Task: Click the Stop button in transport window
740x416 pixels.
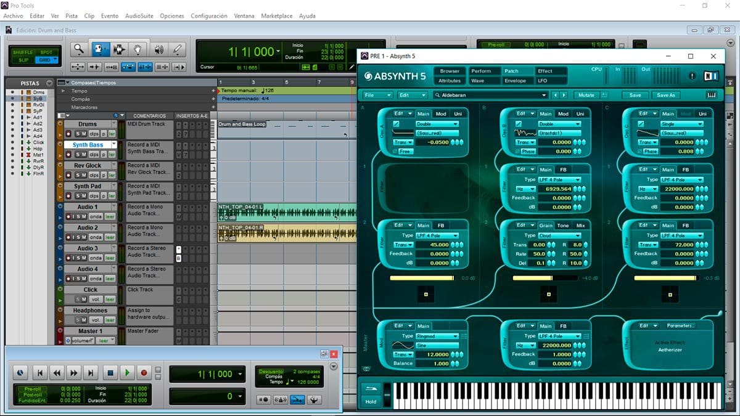Action: click(110, 372)
